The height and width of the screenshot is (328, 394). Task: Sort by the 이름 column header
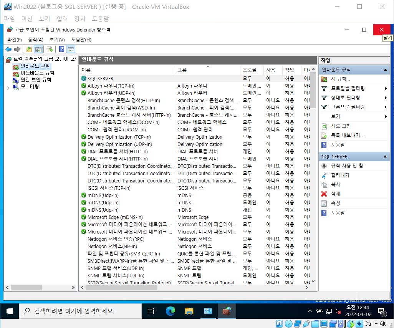[x=127, y=70]
